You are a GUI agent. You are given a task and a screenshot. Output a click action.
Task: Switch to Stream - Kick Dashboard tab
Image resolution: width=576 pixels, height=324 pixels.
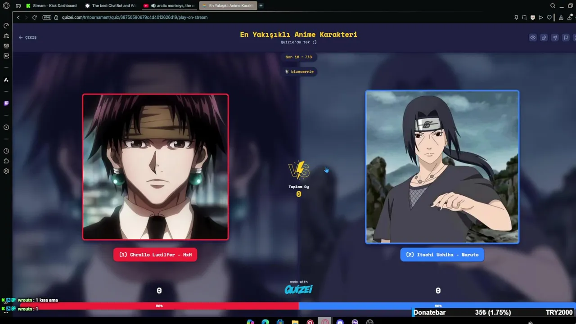51,6
